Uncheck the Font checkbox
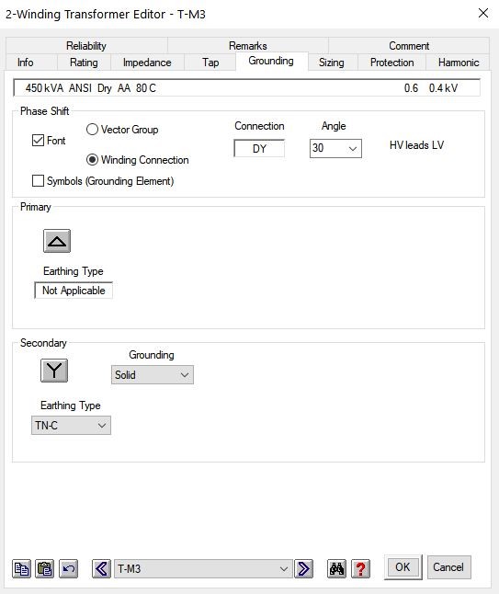499x594 pixels. tap(38, 141)
